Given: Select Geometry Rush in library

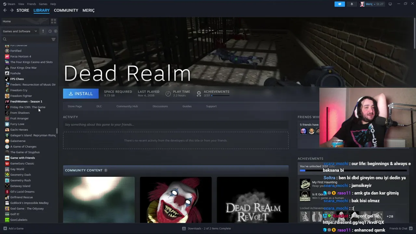Looking at the screenshot, I should [20, 180].
